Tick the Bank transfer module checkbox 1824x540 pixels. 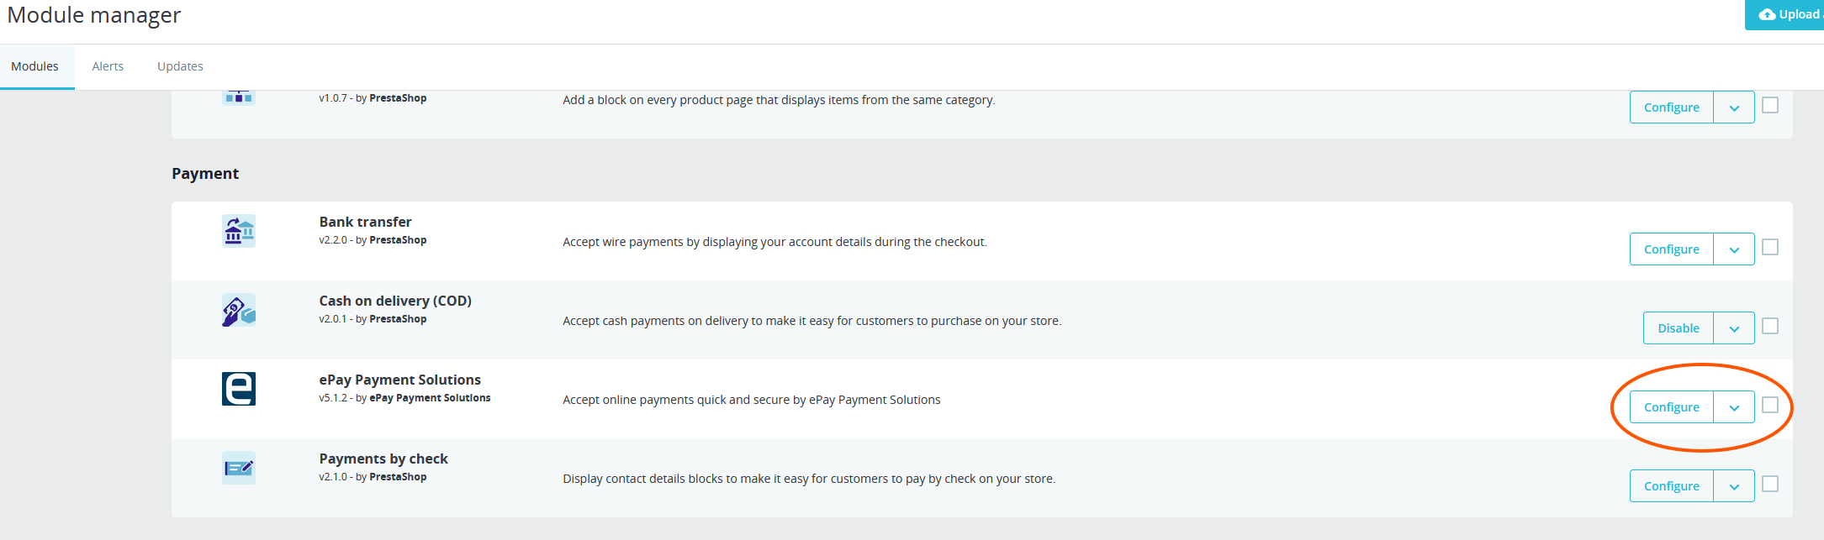click(1770, 247)
